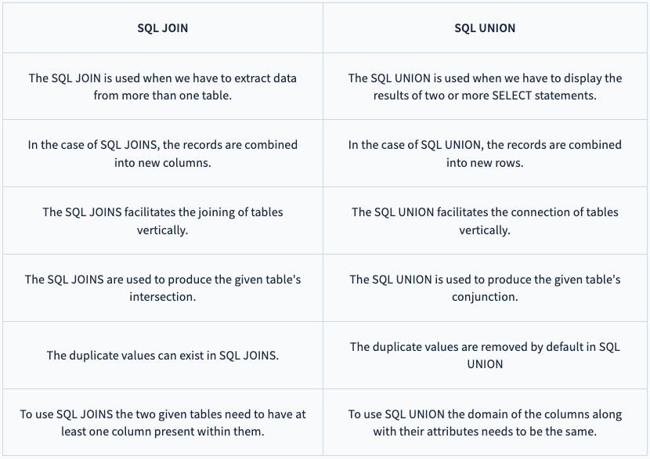The height and width of the screenshot is (459, 650).
Task: Click the SQL JOIN column header
Action: 163,28
